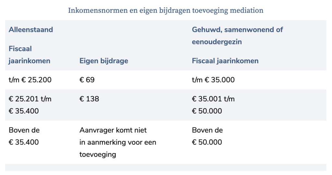Click the '€ 50.000' amount below 'Boven de'

[207, 142]
